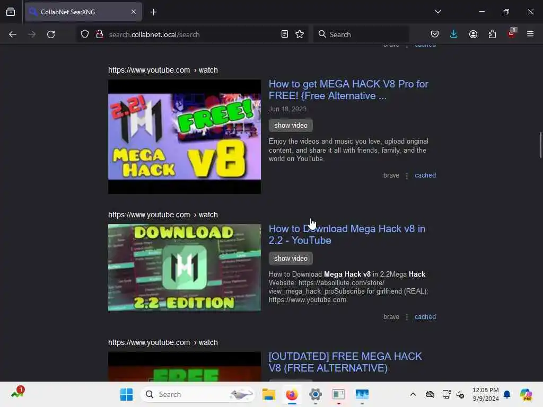Open cached copy of Download Mega Hack v8 result
This screenshot has height=407, width=543.
pos(425,317)
